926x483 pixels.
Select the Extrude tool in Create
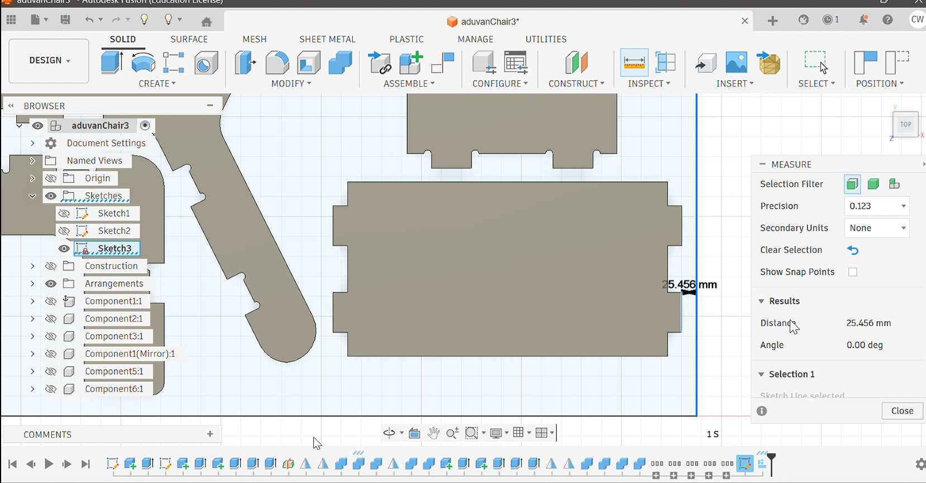tap(112, 62)
